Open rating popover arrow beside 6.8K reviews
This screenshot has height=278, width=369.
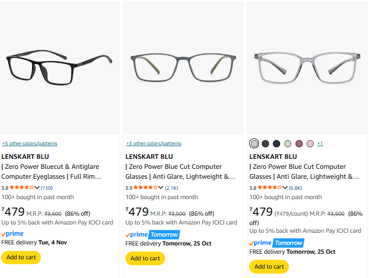point(285,188)
